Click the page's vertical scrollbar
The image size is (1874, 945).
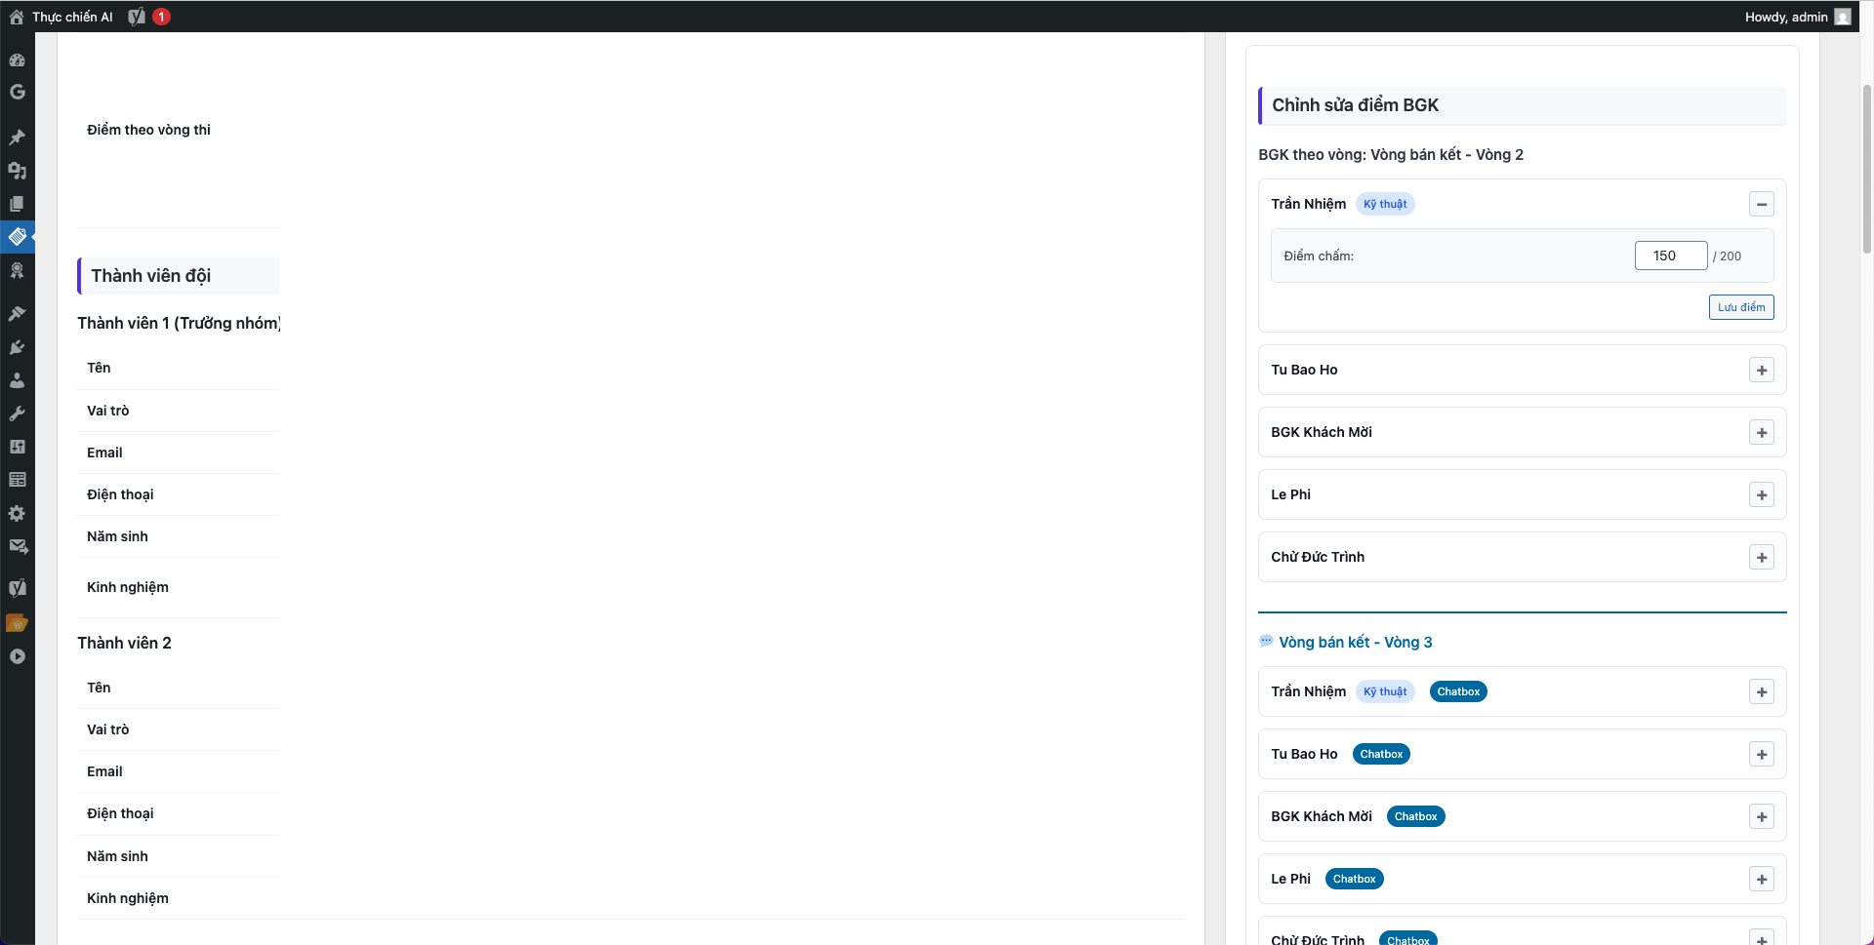pyautogui.click(x=1866, y=166)
